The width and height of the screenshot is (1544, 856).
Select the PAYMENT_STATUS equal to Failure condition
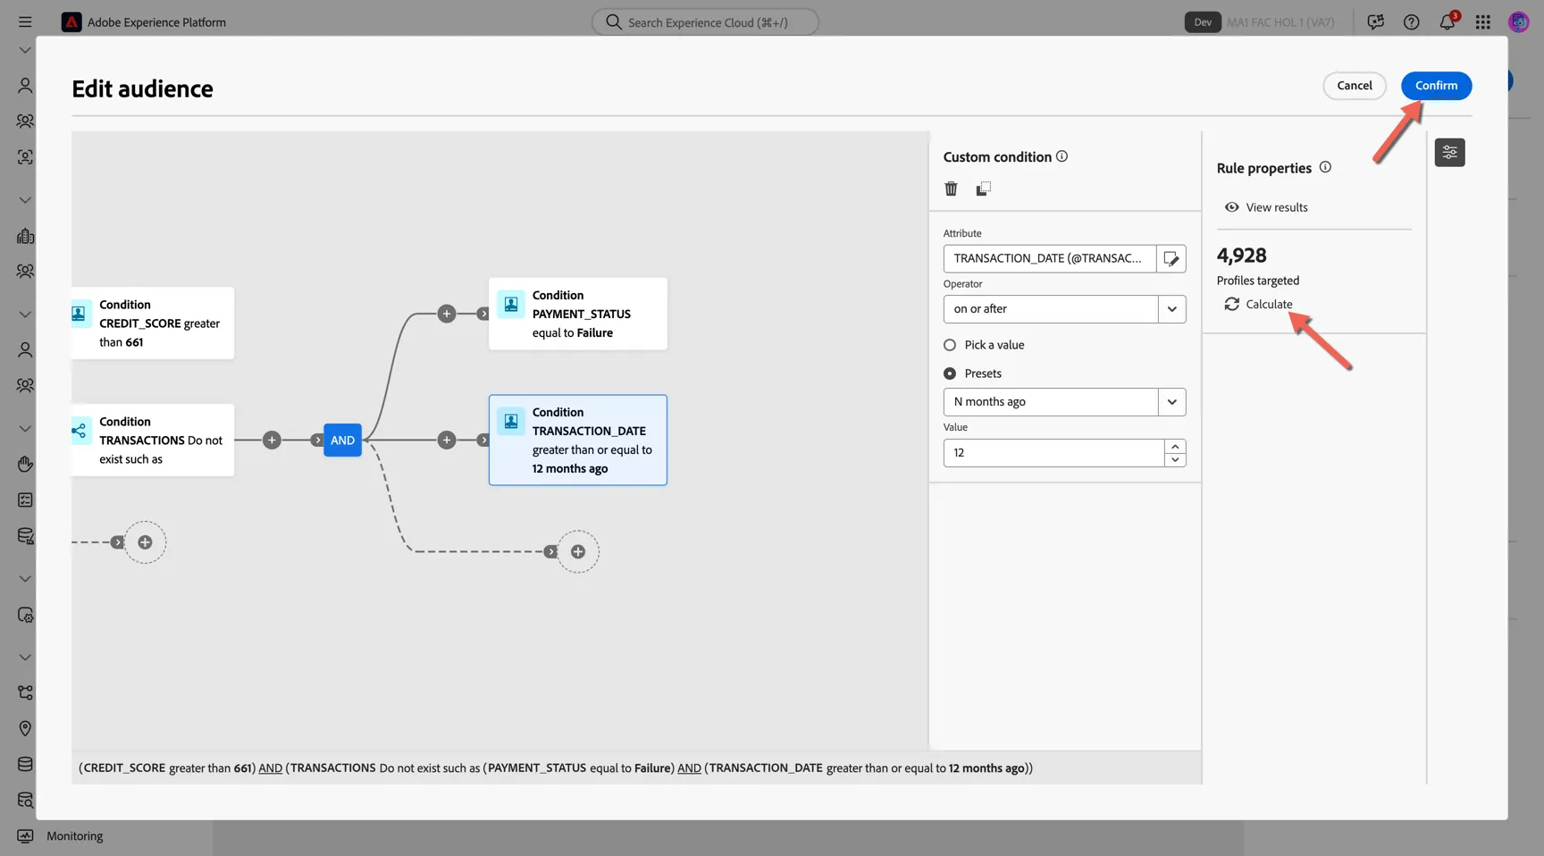pos(577,314)
